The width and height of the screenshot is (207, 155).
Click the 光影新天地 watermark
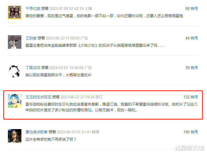click(189, 148)
